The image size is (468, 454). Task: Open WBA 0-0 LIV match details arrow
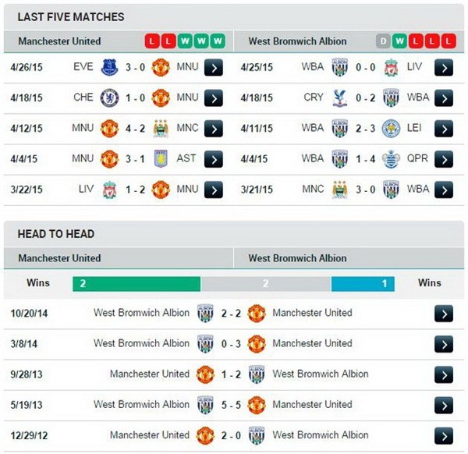tap(443, 68)
